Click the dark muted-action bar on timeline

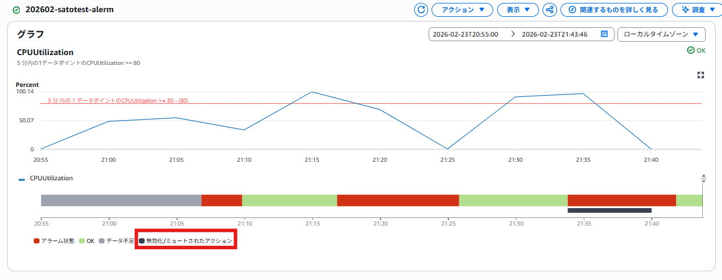tap(609, 210)
